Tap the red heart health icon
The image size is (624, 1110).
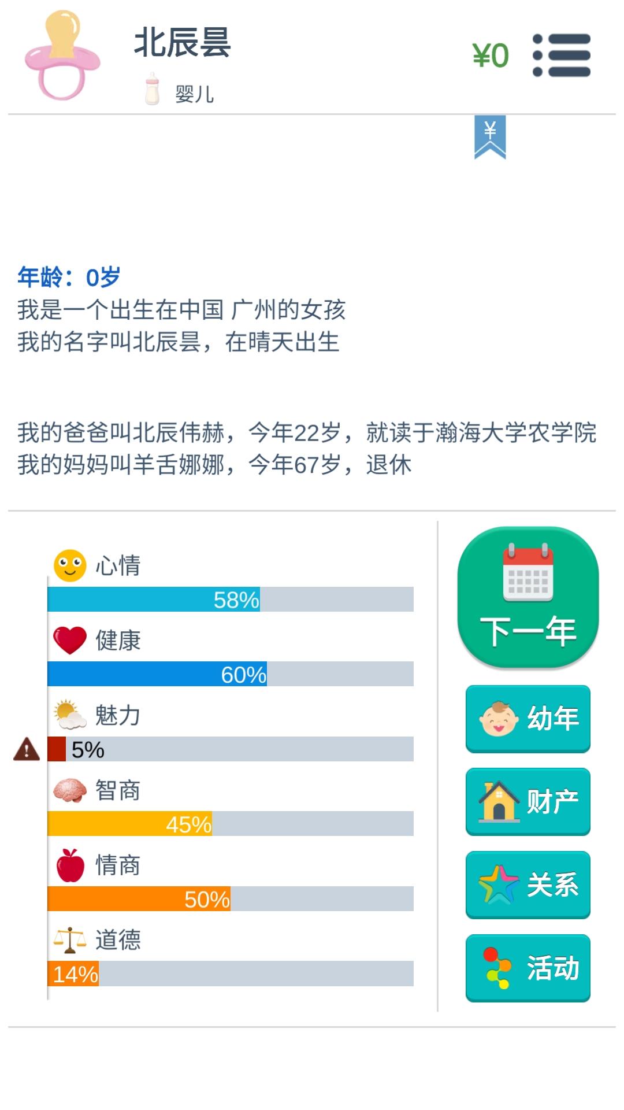70,641
